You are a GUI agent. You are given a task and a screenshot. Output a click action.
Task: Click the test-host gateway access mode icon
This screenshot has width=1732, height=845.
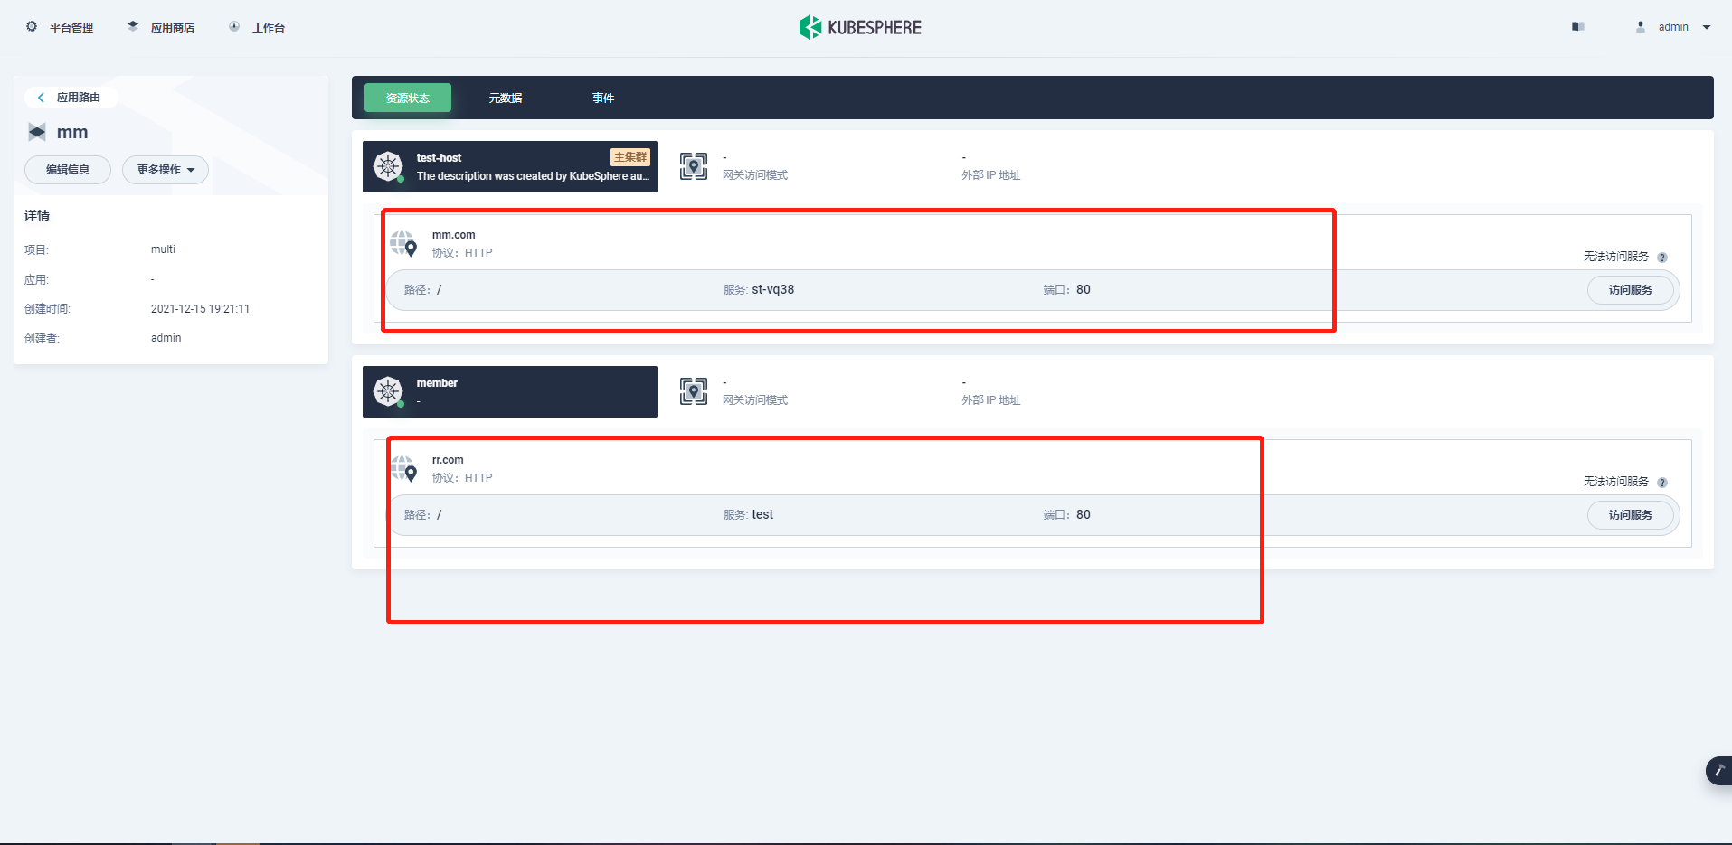coord(694,166)
